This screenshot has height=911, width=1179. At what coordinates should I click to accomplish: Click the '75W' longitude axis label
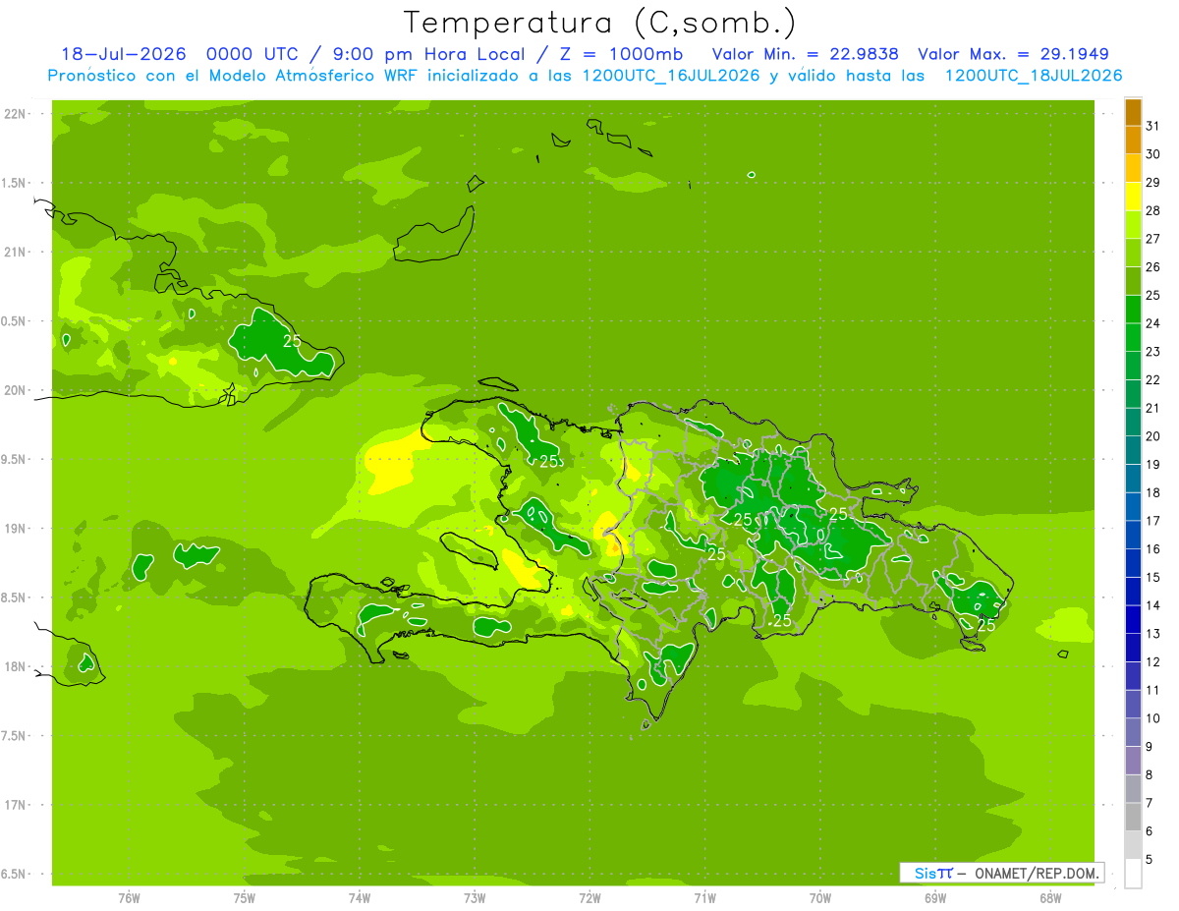(x=245, y=898)
